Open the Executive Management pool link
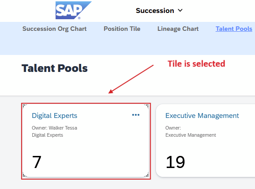 point(202,116)
